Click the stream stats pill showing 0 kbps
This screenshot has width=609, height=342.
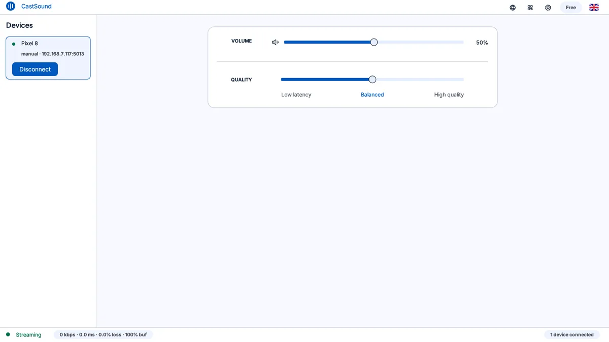(104, 335)
